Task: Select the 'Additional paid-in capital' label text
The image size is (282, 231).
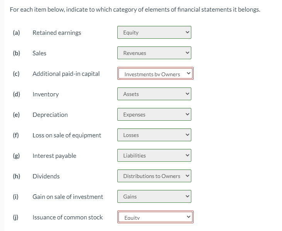Action: coord(66,74)
